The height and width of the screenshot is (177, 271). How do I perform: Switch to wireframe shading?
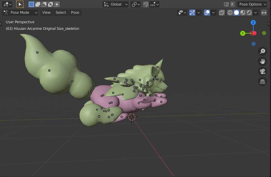[x=230, y=13]
